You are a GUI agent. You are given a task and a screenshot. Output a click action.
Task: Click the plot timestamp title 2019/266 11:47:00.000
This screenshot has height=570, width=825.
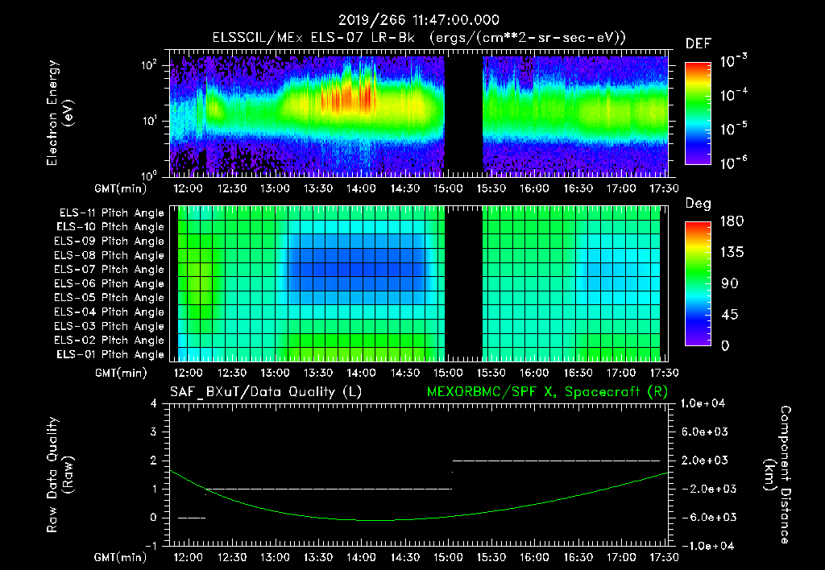(419, 20)
